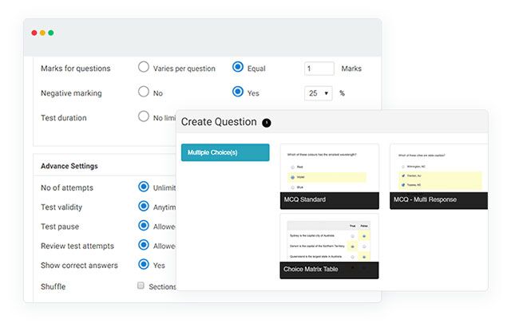Click the green window dot
Viewport: 511px width, 327px height.
tap(51, 33)
